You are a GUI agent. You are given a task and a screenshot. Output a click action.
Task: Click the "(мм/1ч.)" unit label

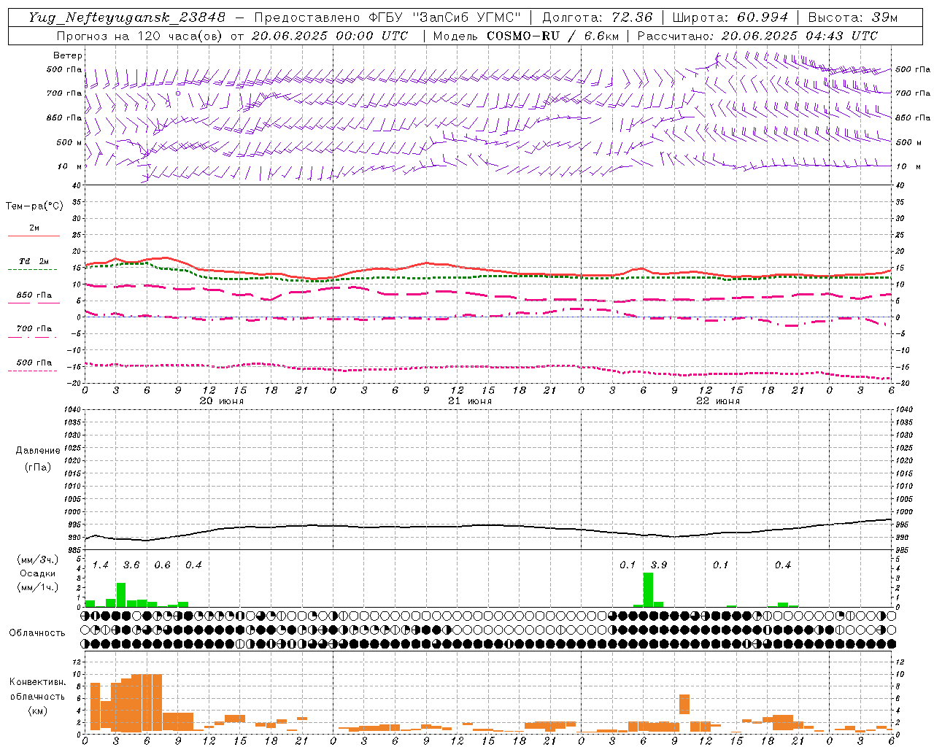38,587
